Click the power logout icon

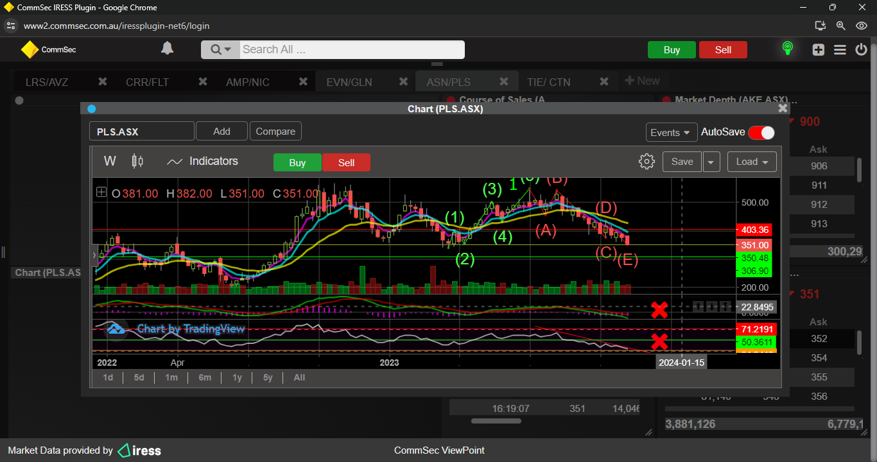[862, 49]
